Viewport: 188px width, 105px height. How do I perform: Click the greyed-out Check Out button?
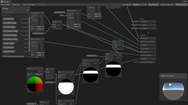coord(42,5)
